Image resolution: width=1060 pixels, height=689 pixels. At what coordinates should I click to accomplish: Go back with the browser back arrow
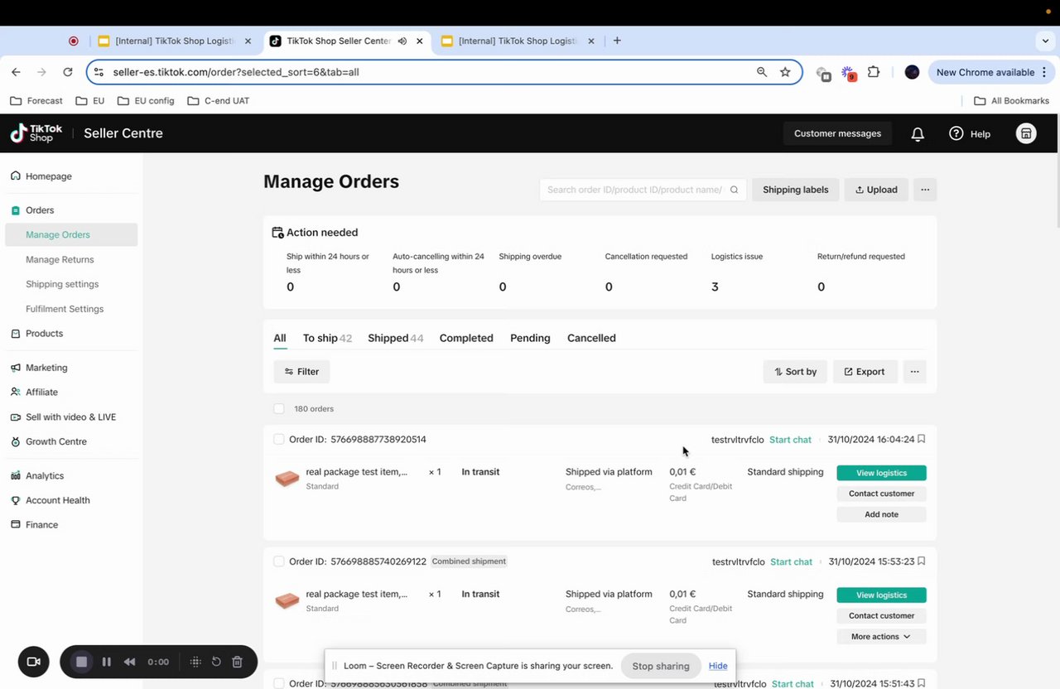pos(16,72)
